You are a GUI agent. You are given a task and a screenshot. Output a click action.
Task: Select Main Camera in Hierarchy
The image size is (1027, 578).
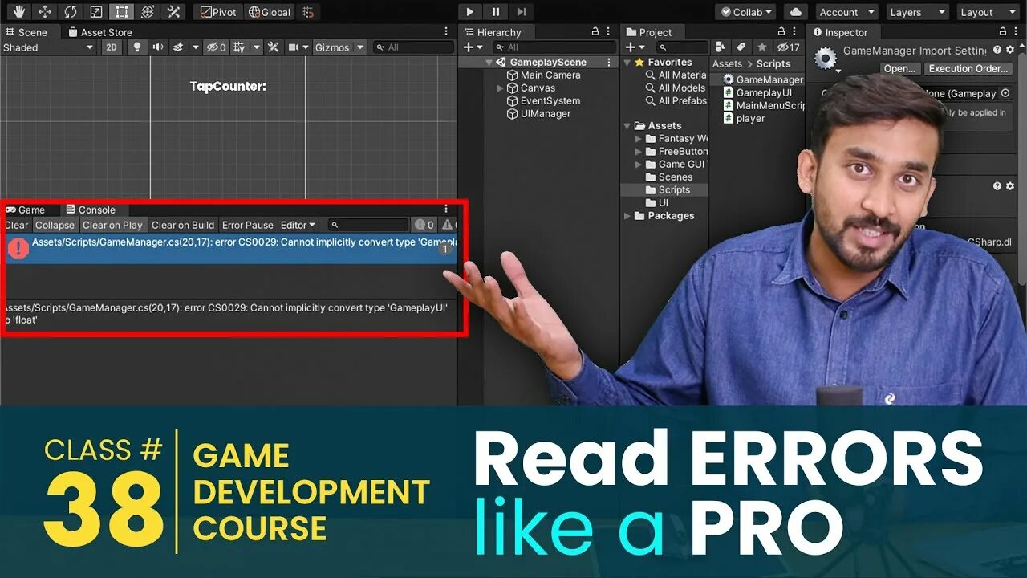542,75
